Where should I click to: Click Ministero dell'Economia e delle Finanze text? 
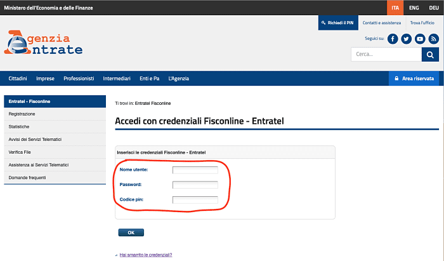[x=48, y=8]
